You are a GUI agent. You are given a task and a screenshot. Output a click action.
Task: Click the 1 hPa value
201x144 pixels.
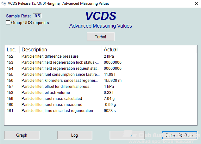pos(109,87)
